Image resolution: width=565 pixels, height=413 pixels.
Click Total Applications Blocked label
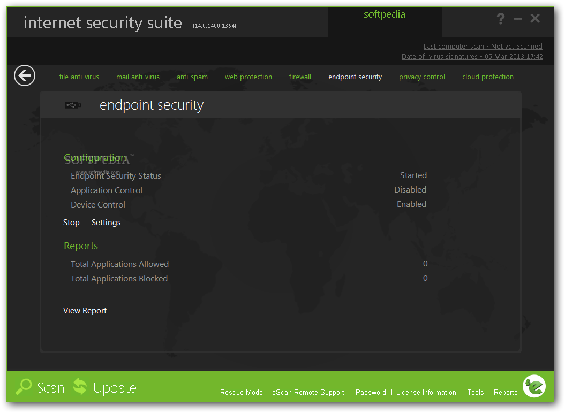119,279
